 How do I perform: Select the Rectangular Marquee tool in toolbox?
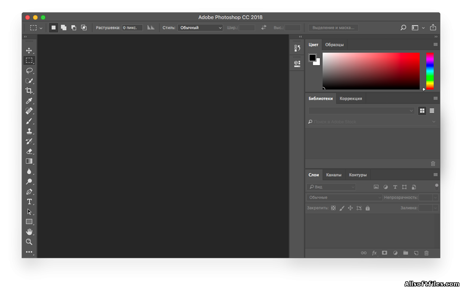tap(29, 60)
